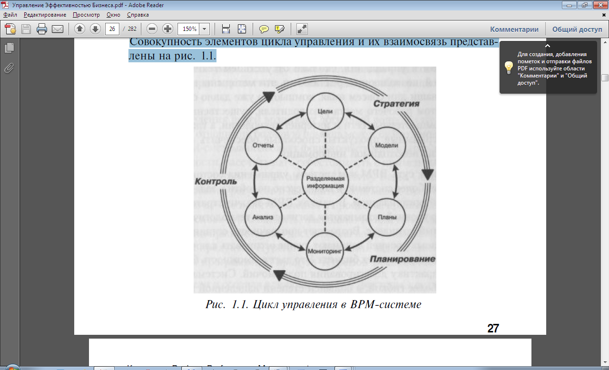Click the Контроль label in the diagram
Screen dimensions: 609x370
(x=216, y=182)
